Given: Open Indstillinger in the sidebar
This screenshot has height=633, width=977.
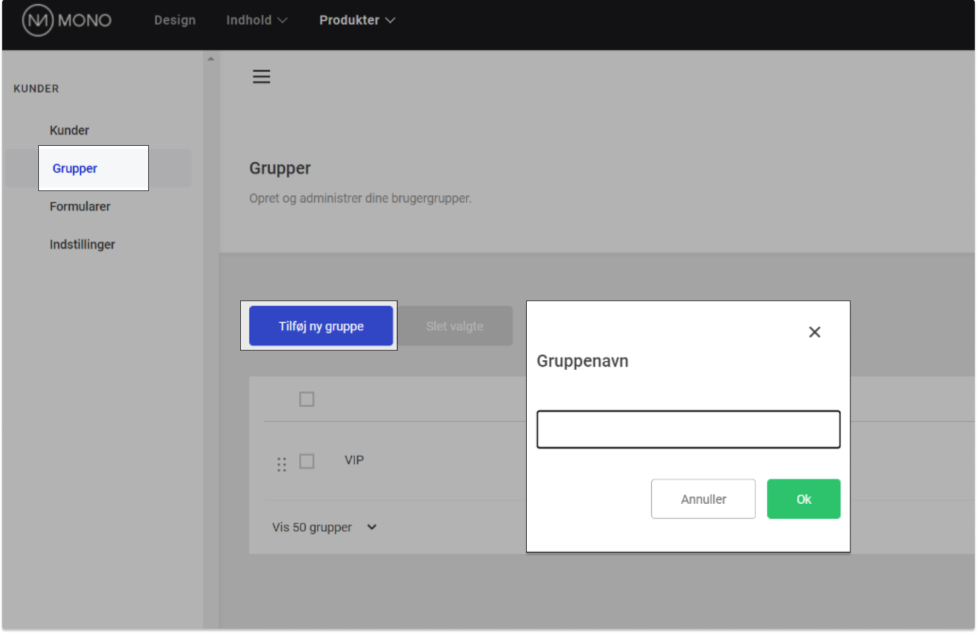Looking at the screenshot, I should click(82, 245).
